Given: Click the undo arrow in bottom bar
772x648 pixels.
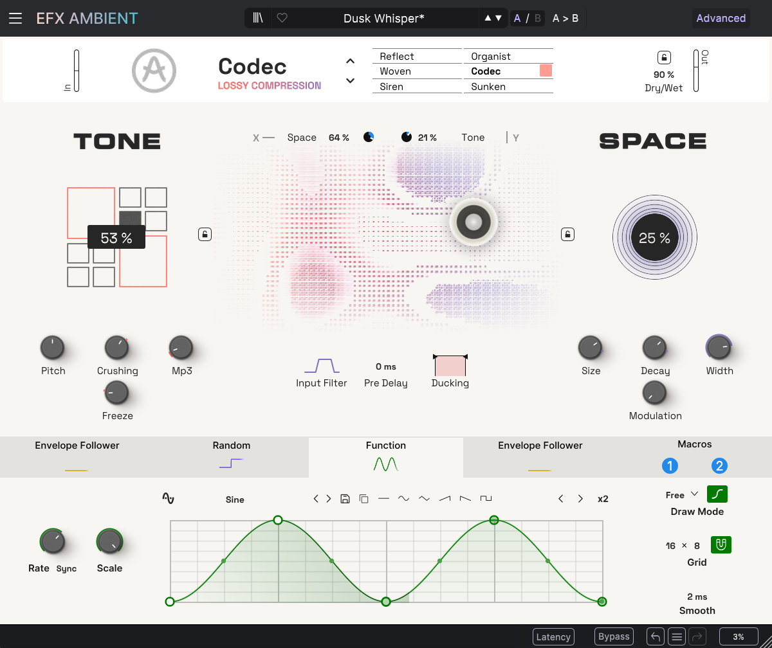Looking at the screenshot, I should pos(656,636).
